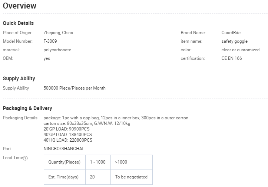Click the 40'HQ LOAD: 220800PCS line
Viewport: 268px width, 187px height.
tap(68, 140)
